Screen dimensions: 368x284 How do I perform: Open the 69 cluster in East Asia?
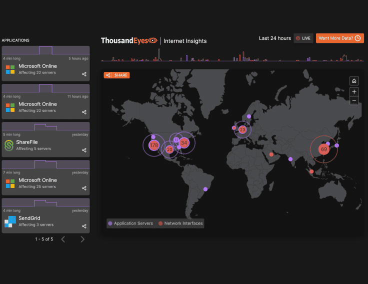tap(324, 149)
